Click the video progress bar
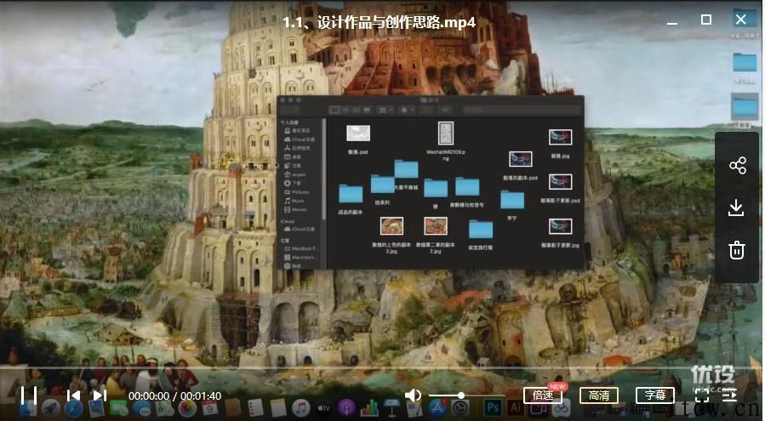 (383, 367)
